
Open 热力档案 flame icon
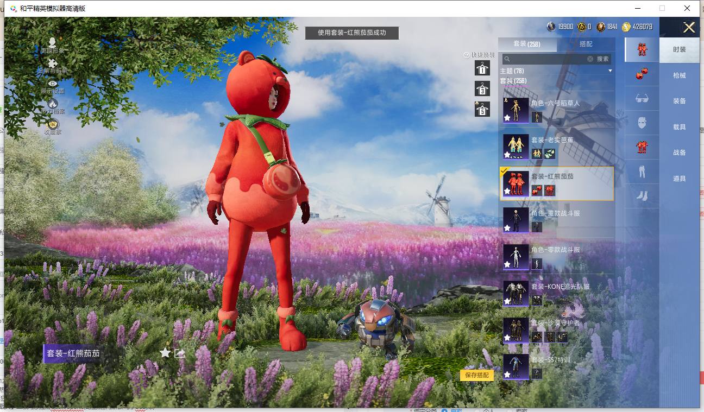(x=53, y=104)
